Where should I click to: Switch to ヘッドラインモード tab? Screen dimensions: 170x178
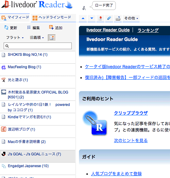[53, 18]
